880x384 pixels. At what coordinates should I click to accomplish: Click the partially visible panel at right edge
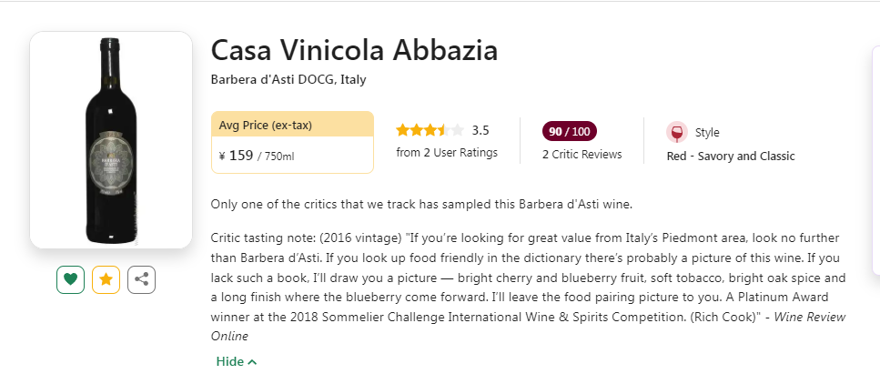coord(875,159)
